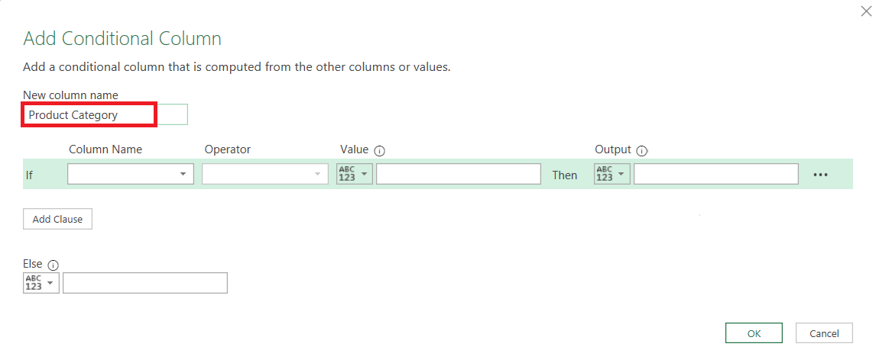Click into the Value text box

[459, 174]
